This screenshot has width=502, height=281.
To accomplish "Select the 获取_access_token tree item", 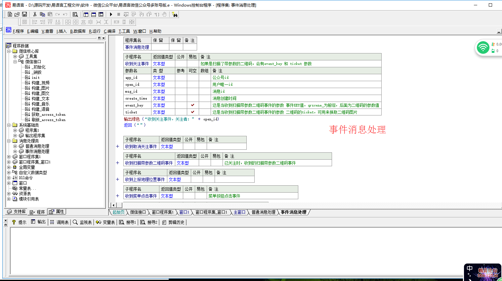I will tap(48, 114).
